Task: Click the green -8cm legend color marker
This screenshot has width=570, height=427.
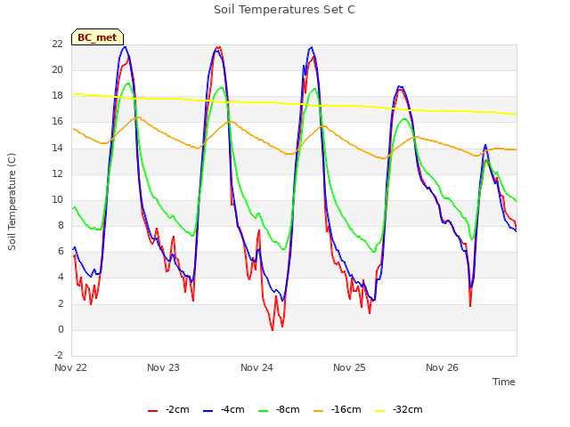Action: 264,411
